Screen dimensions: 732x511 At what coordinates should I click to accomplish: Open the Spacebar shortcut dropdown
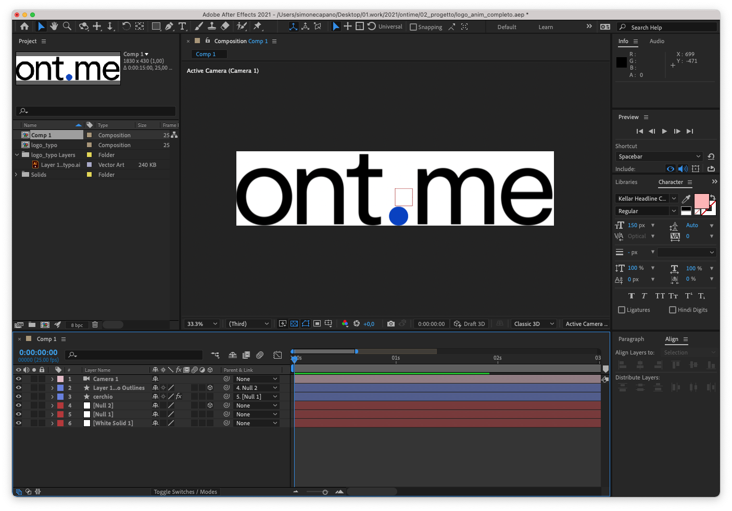click(x=659, y=156)
